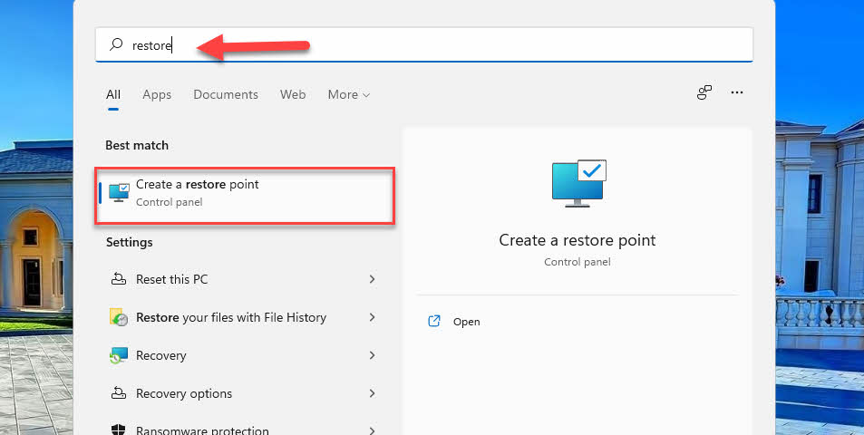Screen dimensions: 864x435
Task: Select the Create a restore point best match
Action: click(245, 196)
